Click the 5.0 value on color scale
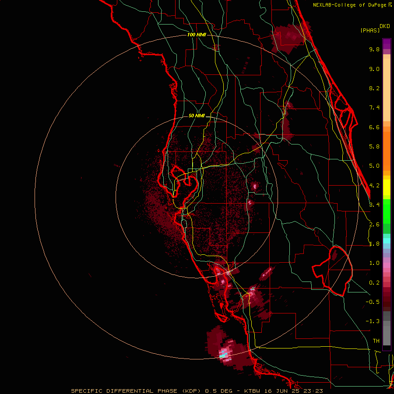Screen dimensions: 394x394 click(x=374, y=166)
